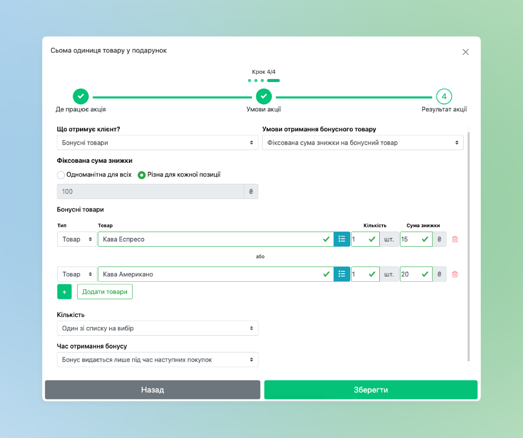Screen dimensions: 523x438
Task: Click the 'Назад' back button
Action: pyautogui.click(x=153, y=390)
